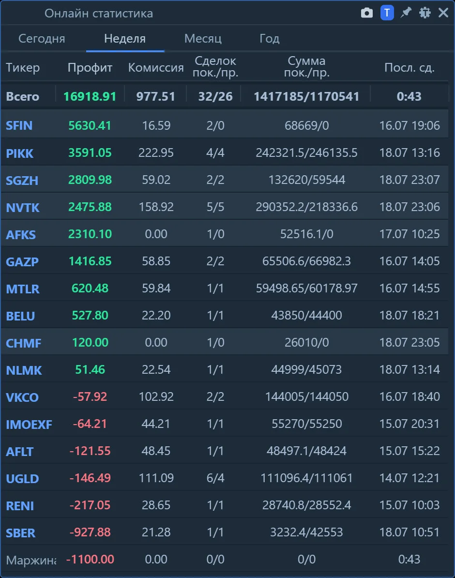Pin the statistics window with pin icon
455x578 pixels.
406,13
